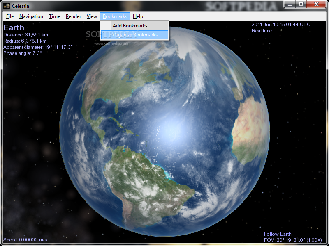
Task: Maximize the Celestia window
Action: (x=301, y=5)
